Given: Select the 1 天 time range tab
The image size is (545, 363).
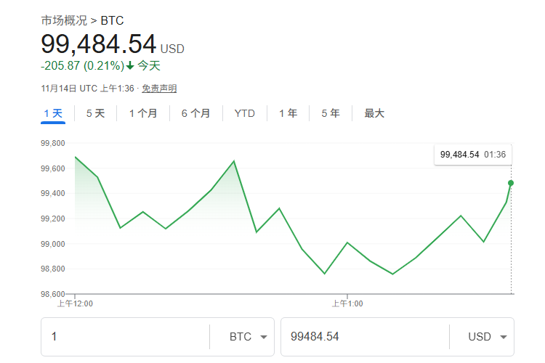Looking at the screenshot, I should pos(53,113).
